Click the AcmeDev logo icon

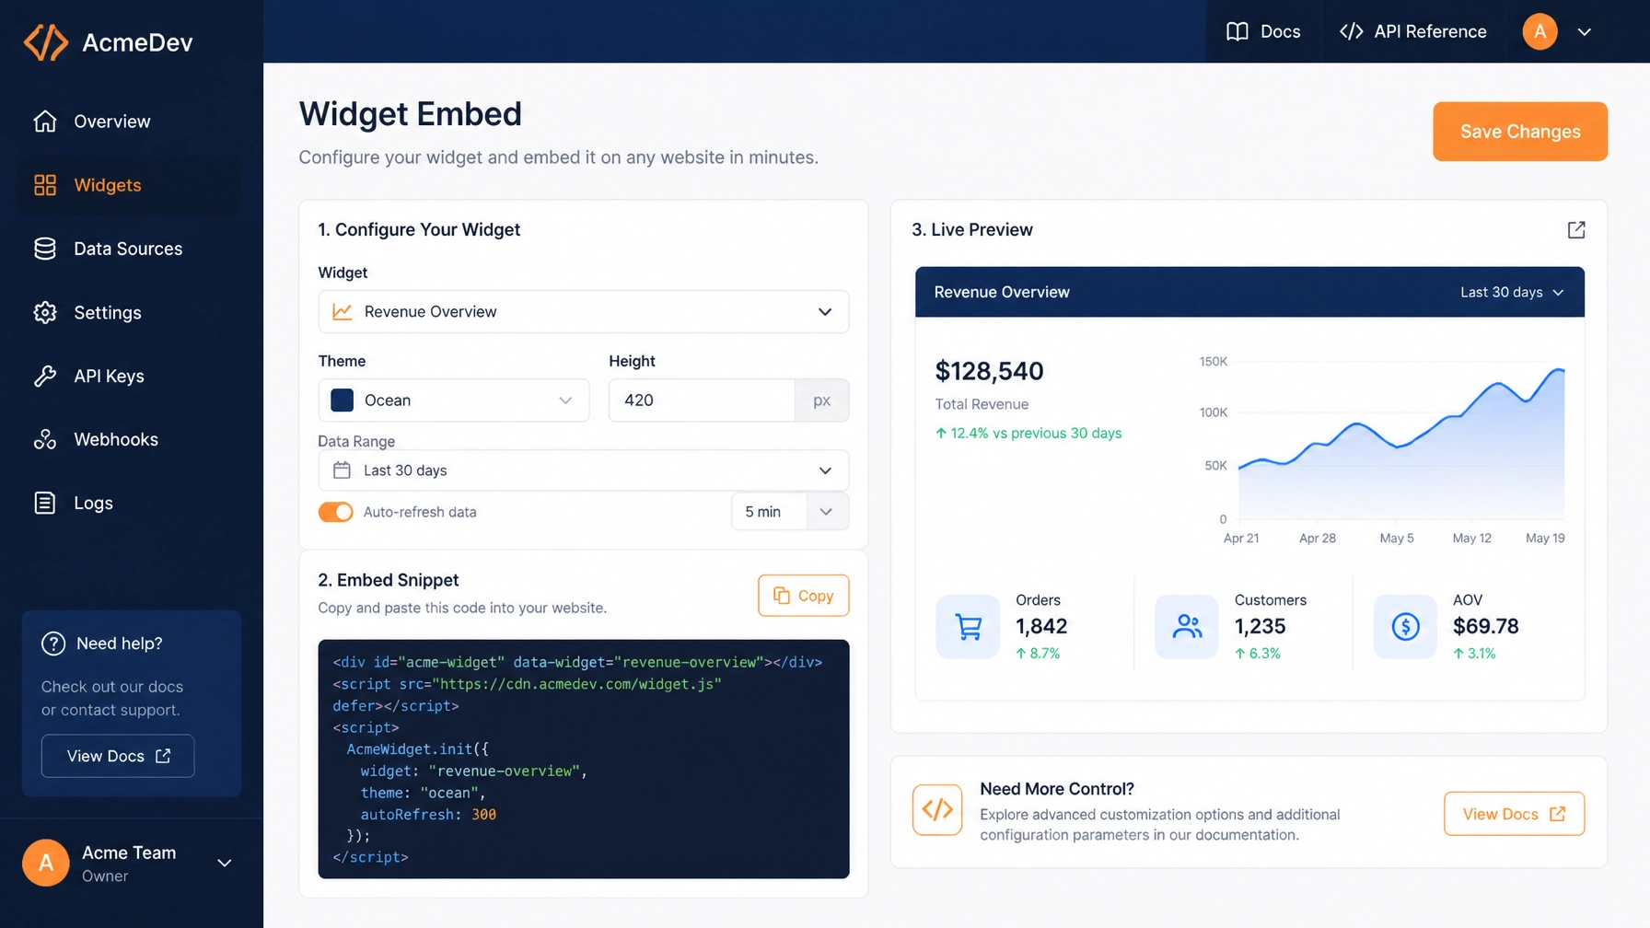pos(46,42)
